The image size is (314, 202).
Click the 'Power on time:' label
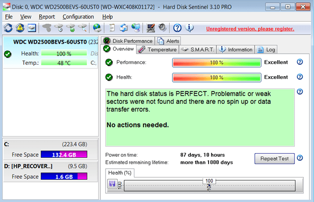[121, 155]
